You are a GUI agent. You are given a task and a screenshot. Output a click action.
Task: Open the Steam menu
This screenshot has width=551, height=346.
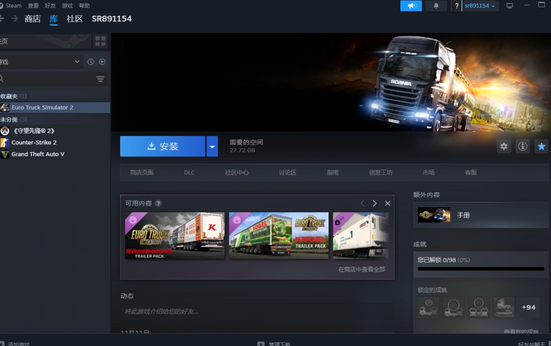pyautogui.click(x=13, y=6)
